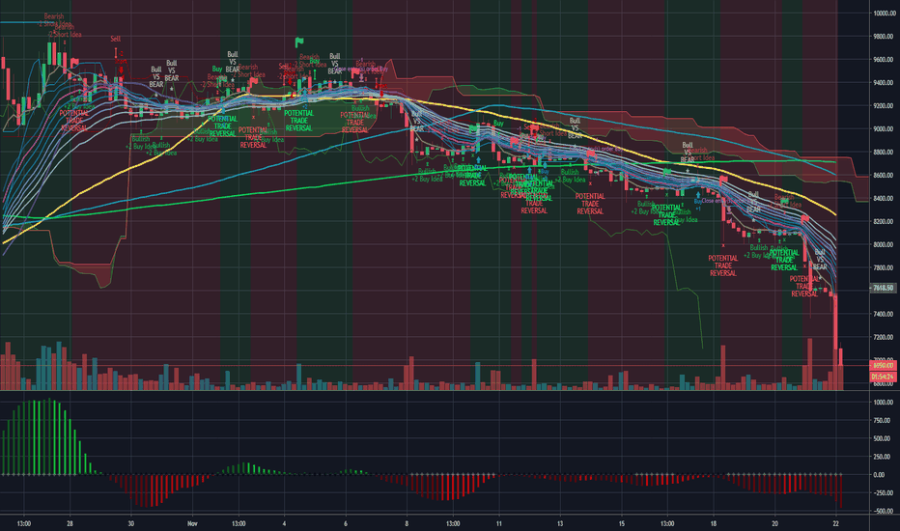Screen dimensions: 900x531
Task: Click the 18 date label on time axis
Action: click(714, 523)
